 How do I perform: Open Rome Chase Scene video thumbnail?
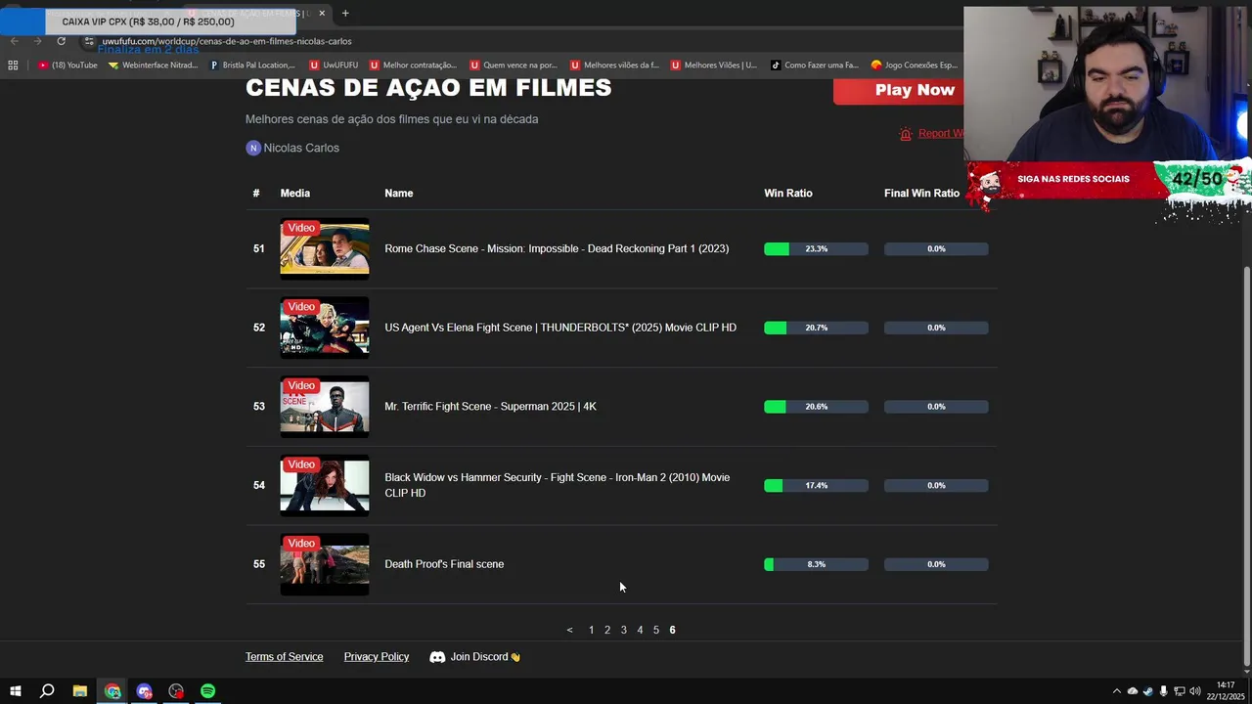[x=325, y=249]
